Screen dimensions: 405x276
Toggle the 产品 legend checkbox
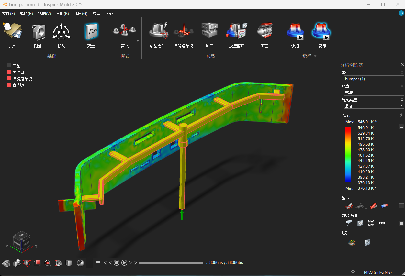(x=9, y=66)
